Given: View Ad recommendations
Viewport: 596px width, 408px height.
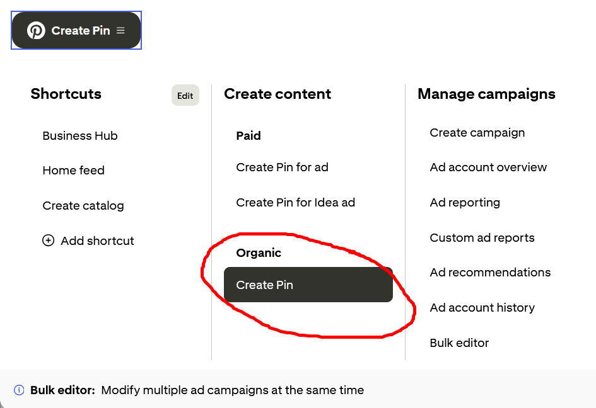Looking at the screenshot, I should coord(490,272).
